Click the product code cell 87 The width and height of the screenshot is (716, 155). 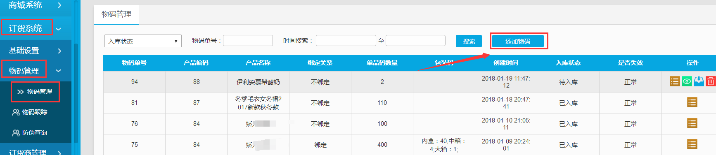(196, 103)
